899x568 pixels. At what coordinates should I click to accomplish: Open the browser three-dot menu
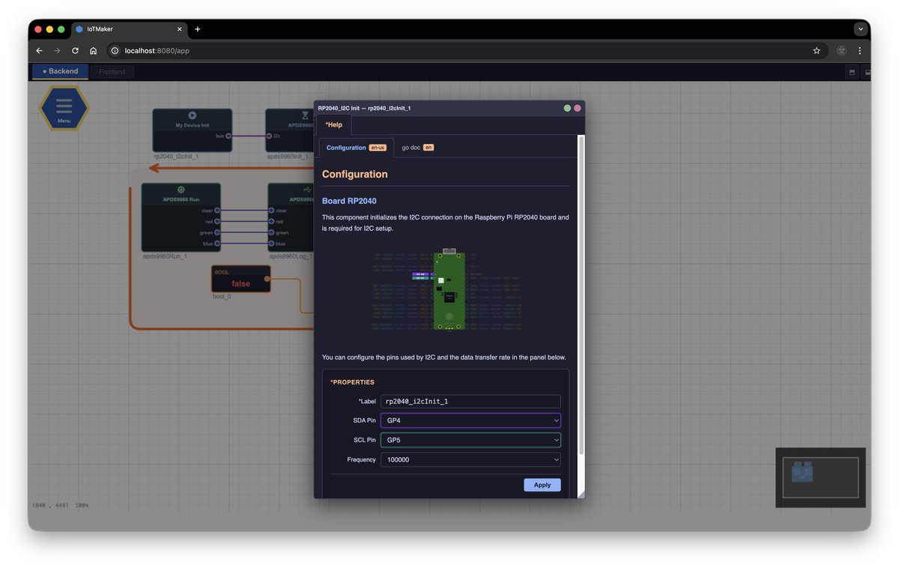[x=859, y=51]
